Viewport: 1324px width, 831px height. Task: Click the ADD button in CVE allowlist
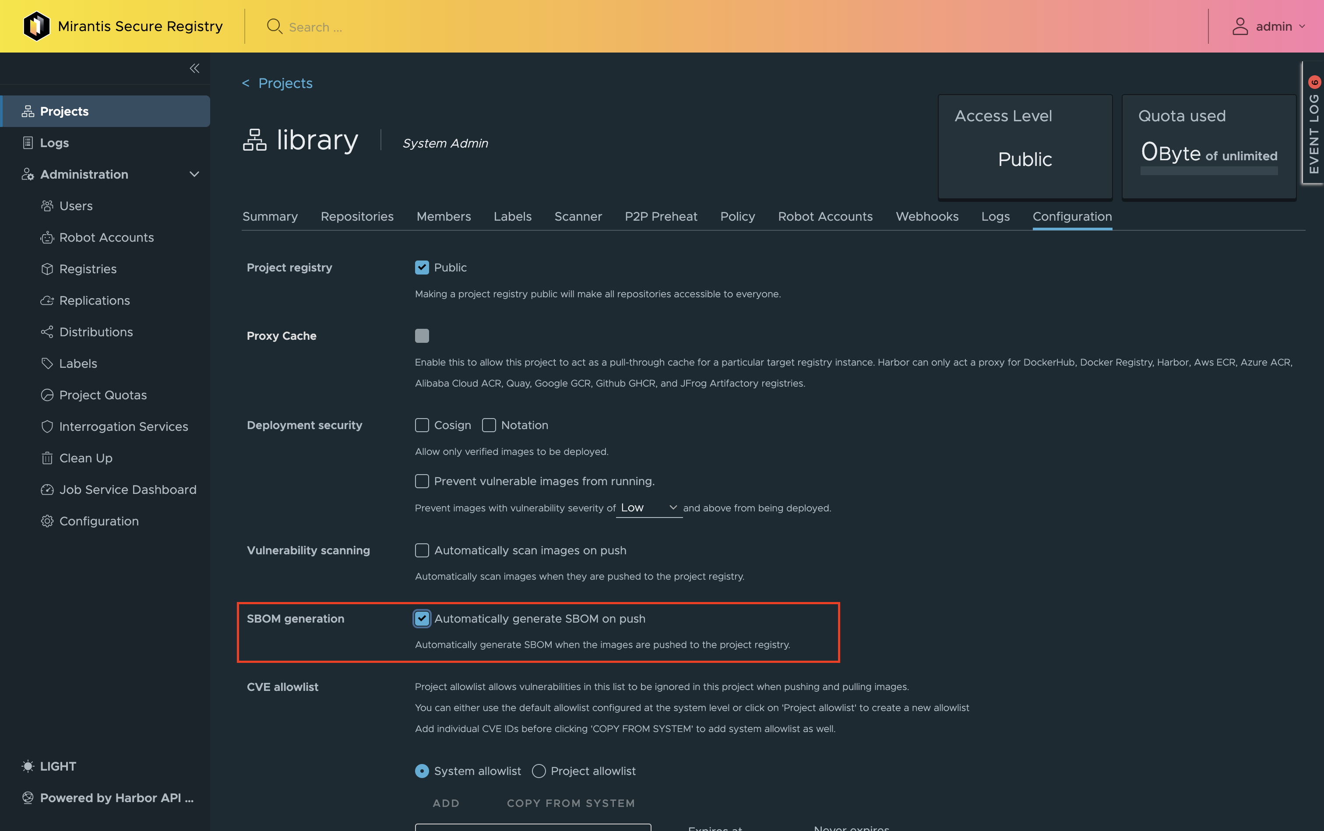click(x=446, y=803)
